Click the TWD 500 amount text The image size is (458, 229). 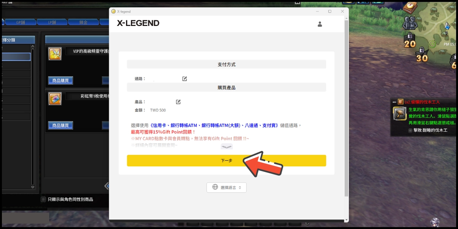coord(158,110)
